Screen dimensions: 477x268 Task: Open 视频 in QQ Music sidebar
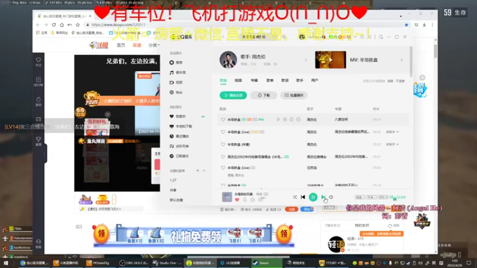[x=176, y=83]
